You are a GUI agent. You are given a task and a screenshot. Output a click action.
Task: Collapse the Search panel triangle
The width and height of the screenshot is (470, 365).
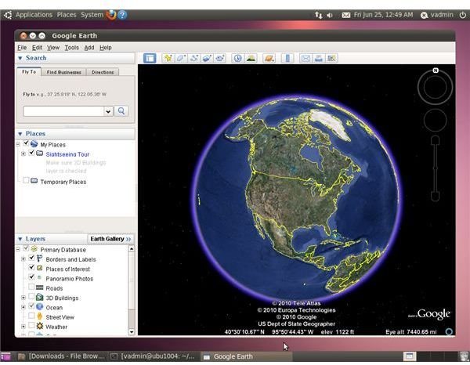tap(20, 58)
